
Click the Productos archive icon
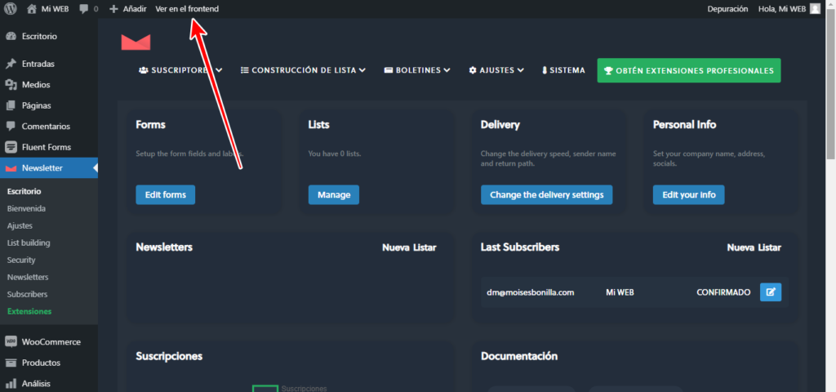(11, 363)
